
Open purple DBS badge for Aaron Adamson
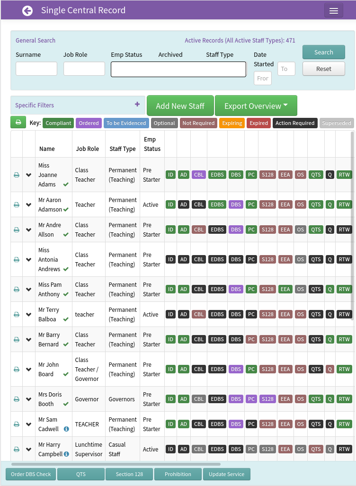coord(236,204)
